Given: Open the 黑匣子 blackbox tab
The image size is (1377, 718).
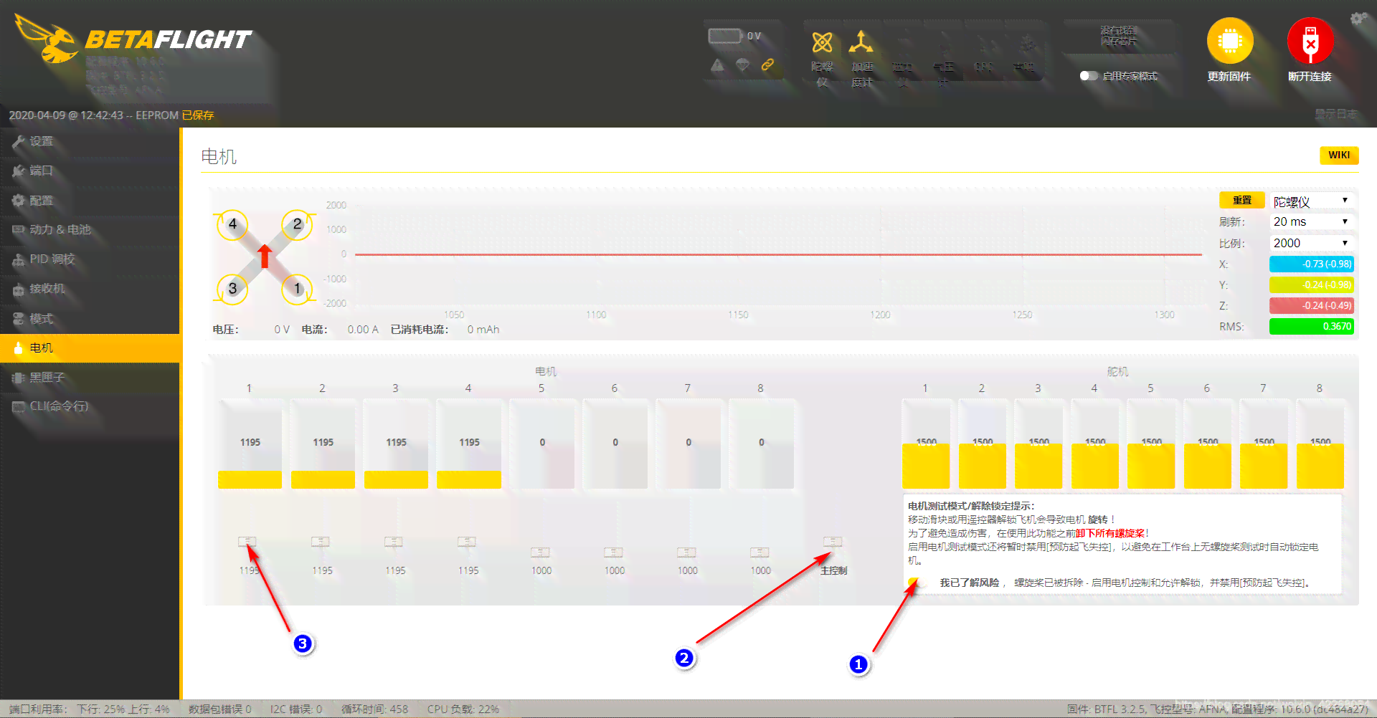Looking at the screenshot, I should click(90, 377).
